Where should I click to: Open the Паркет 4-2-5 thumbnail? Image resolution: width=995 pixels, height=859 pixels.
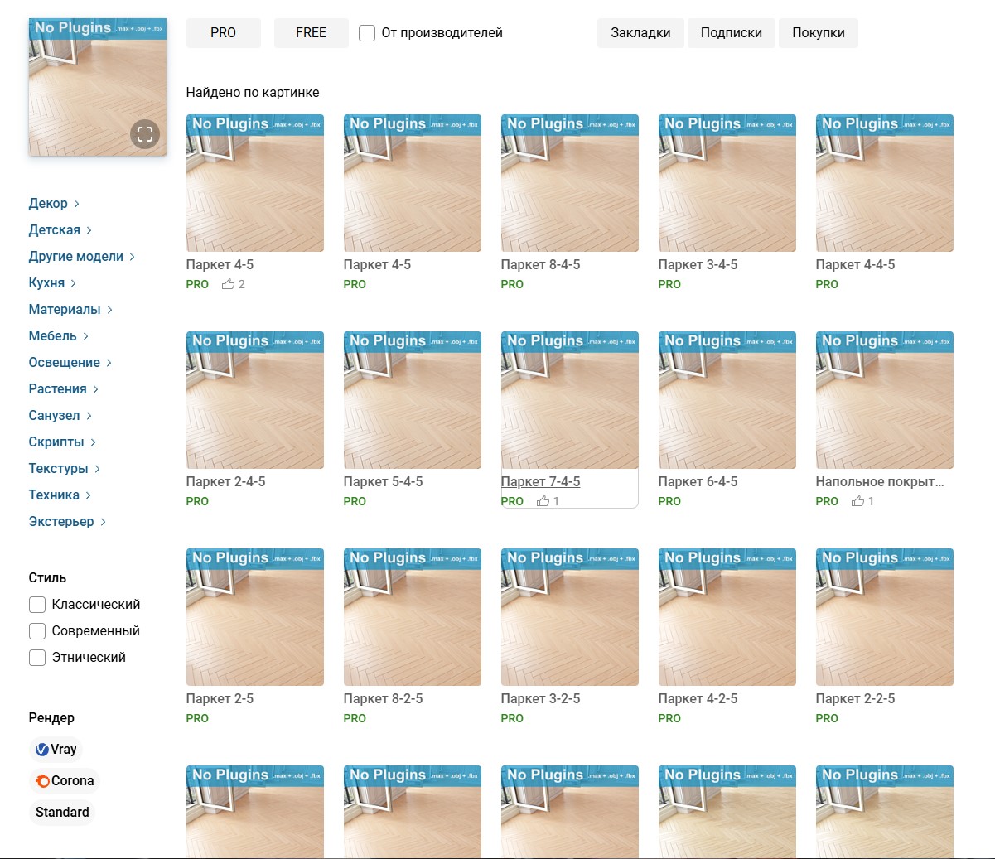pyautogui.click(x=727, y=617)
